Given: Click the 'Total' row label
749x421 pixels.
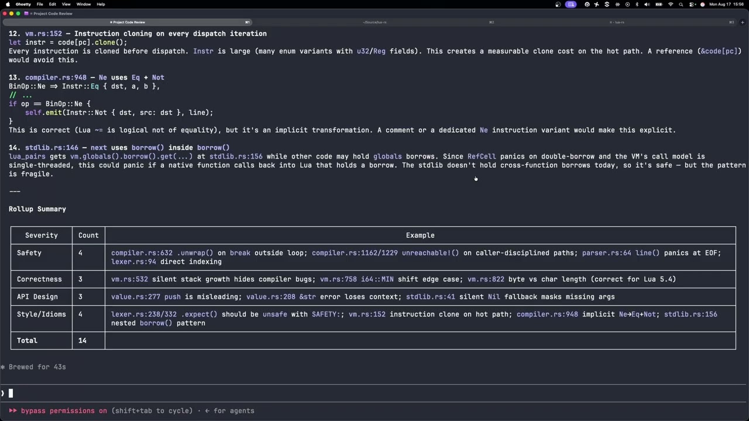Looking at the screenshot, I should [x=27, y=340].
